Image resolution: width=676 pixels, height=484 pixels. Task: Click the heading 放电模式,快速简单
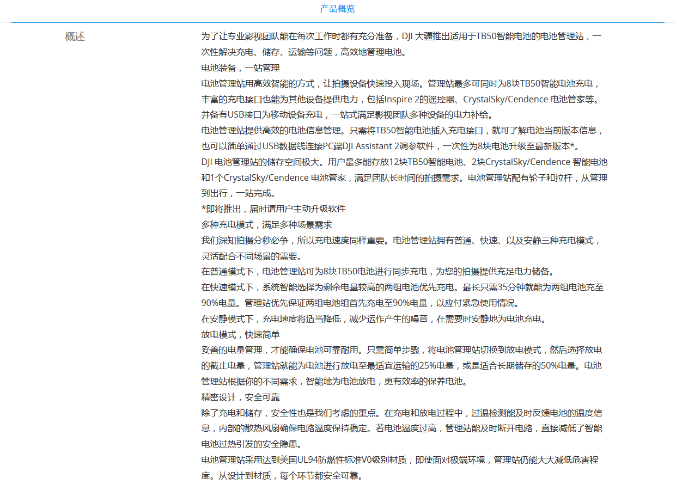[x=240, y=334]
